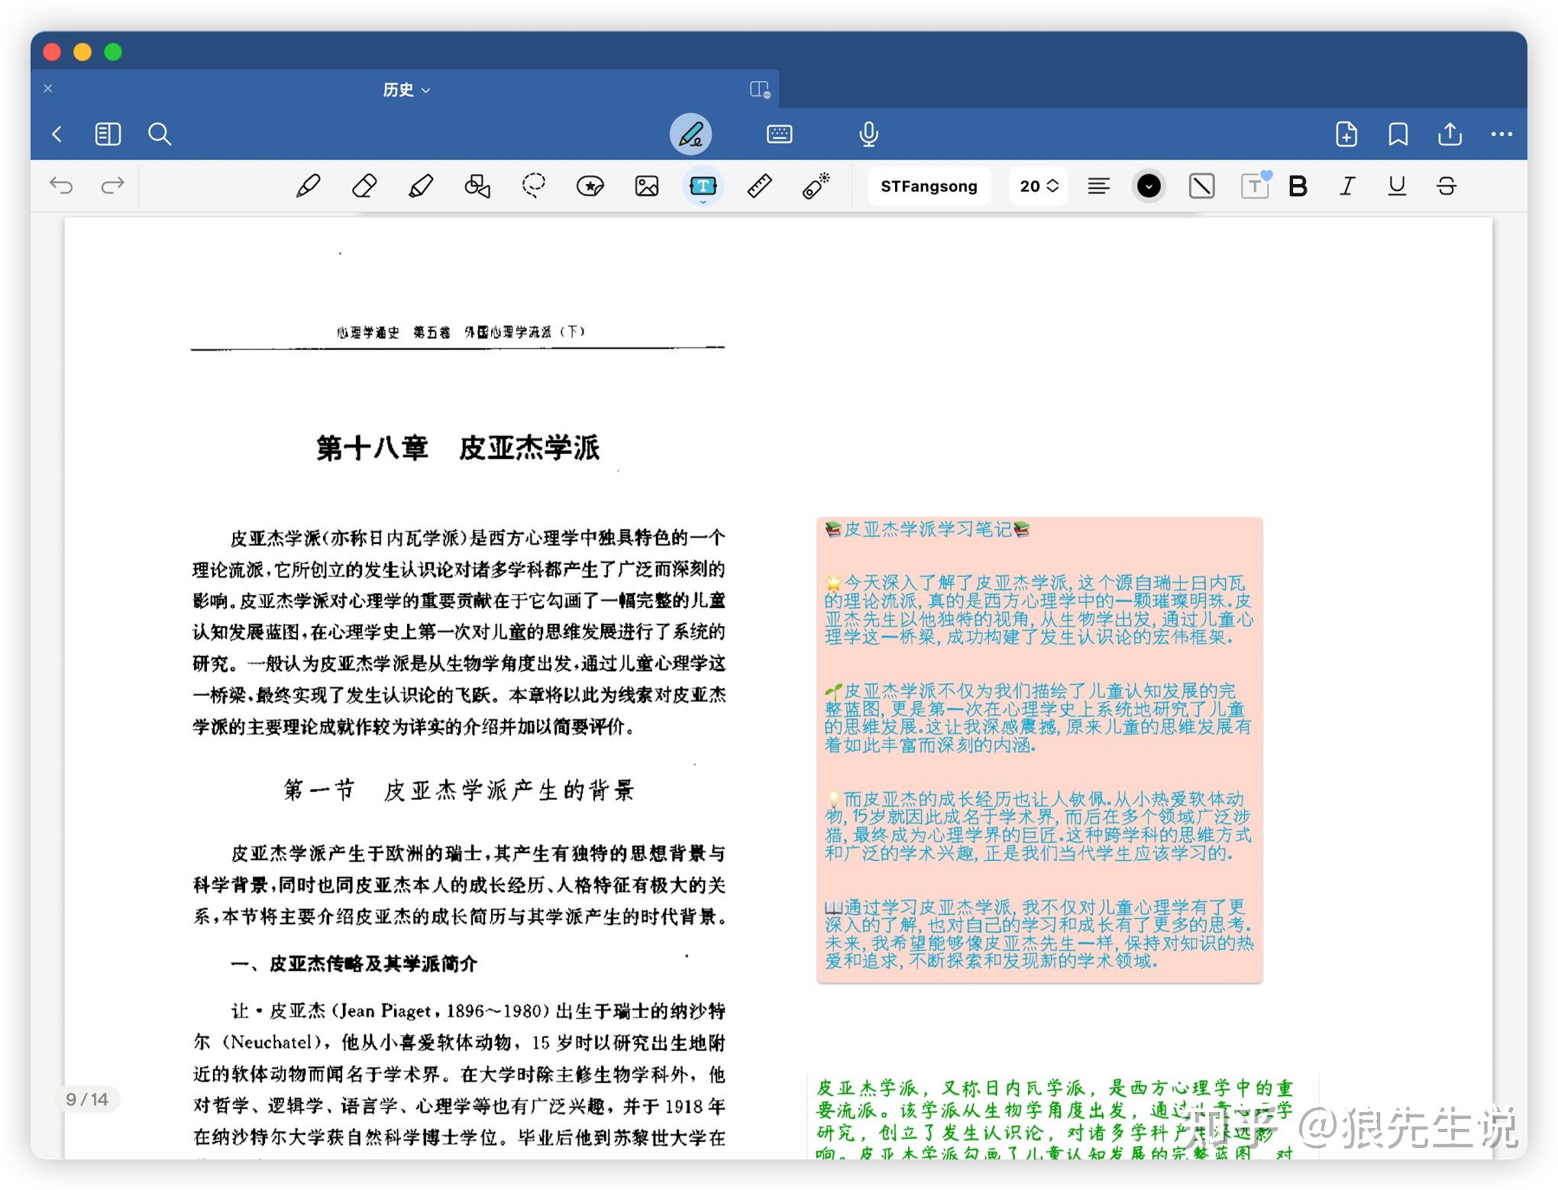1558x1190 pixels.
Task: Set text box background fill
Action: [x=1201, y=186]
